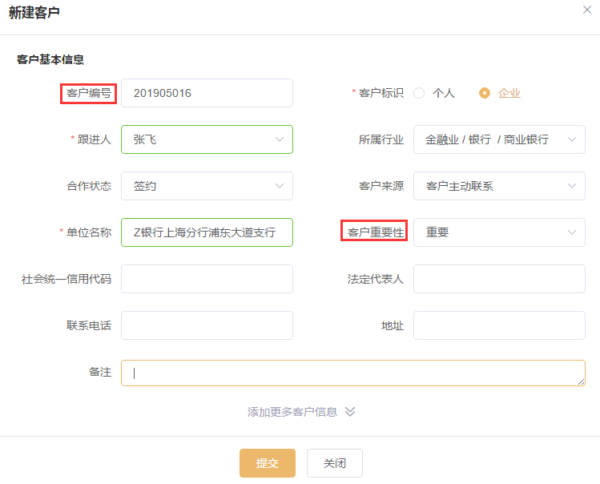This screenshot has width=600, height=484.
Task: Click the double chevron down icon
Action: point(350,412)
